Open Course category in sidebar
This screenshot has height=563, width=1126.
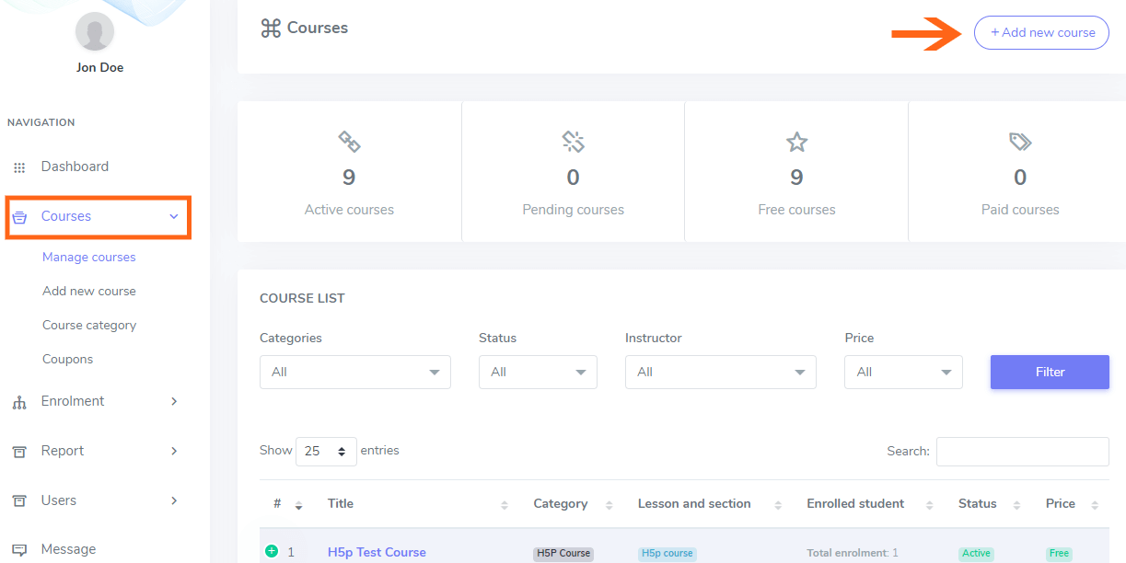click(89, 326)
